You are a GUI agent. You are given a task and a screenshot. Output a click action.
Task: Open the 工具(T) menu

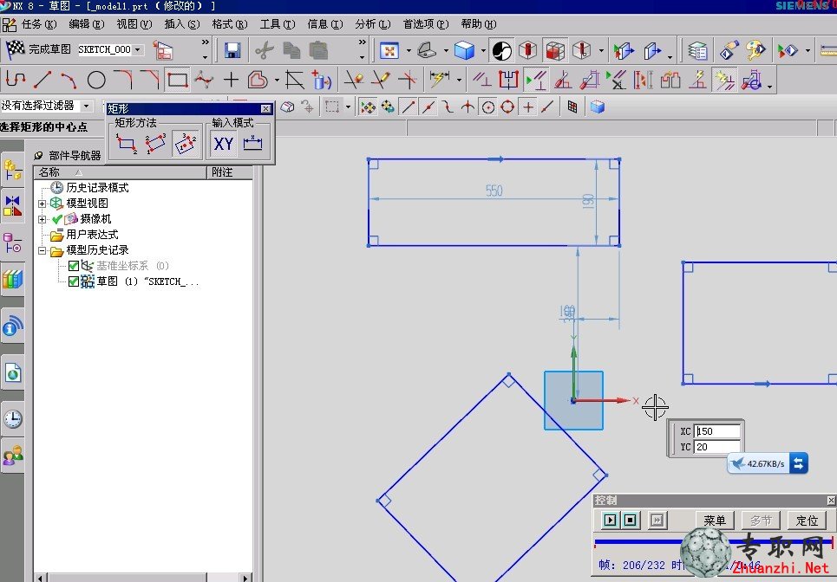coord(278,24)
